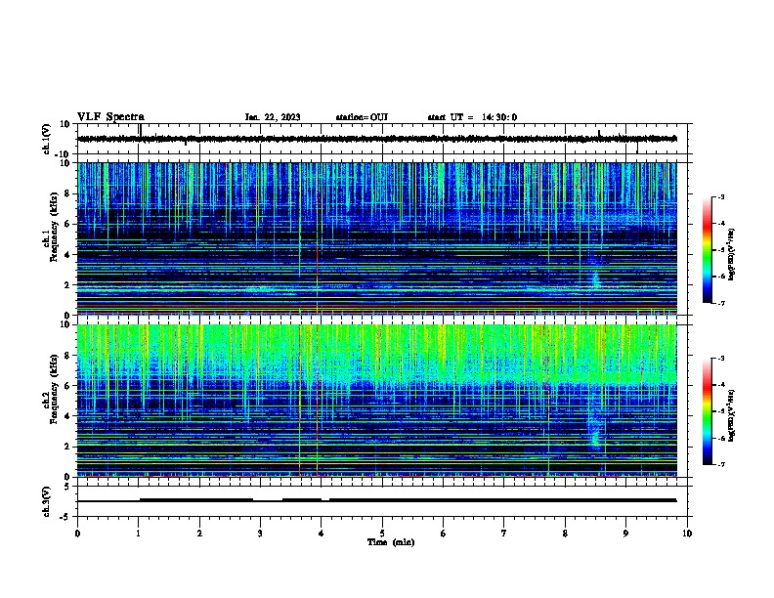Screen dimensions: 774x598
Task: Click time axis tick label "9"
Action: coord(625,534)
